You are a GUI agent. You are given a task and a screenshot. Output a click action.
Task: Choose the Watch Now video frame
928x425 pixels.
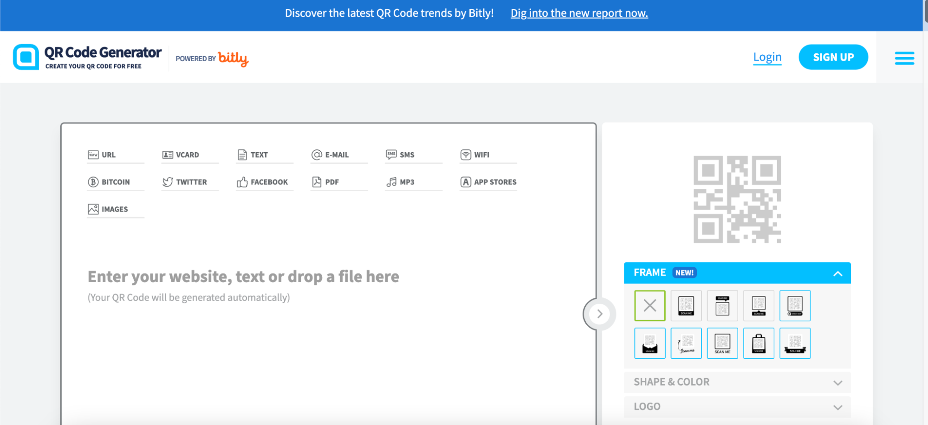click(x=795, y=306)
